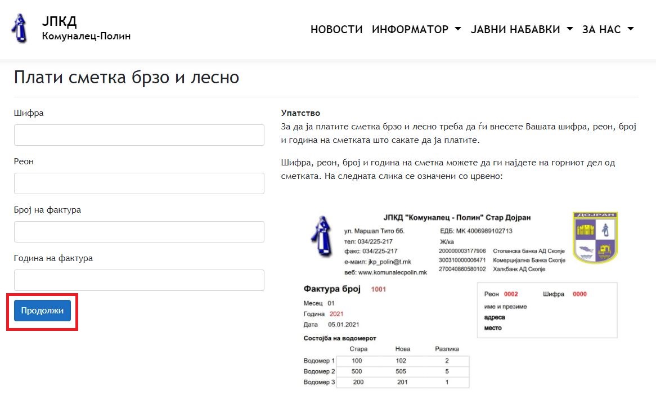This screenshot has height=404, width=656.
Task: Click the web address www.komunalecpolin.mk
Action: [393, 272]
